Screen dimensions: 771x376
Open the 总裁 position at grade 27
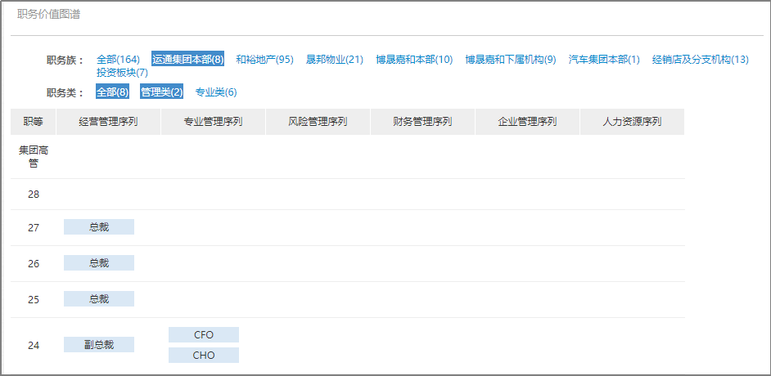tap(99, 227)
